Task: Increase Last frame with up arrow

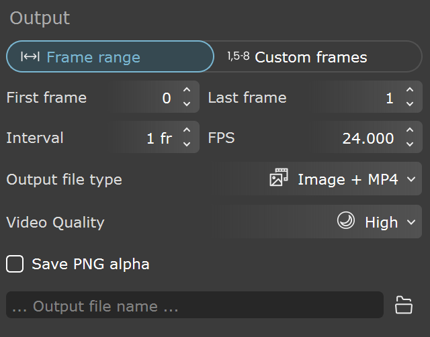Action: click(410, 90)
